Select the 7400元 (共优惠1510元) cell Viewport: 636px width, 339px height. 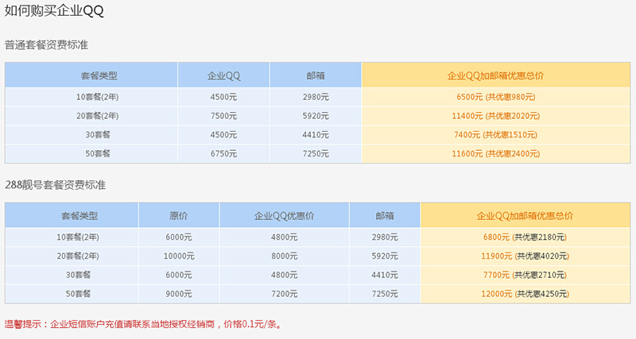click(x=495, y=135)
